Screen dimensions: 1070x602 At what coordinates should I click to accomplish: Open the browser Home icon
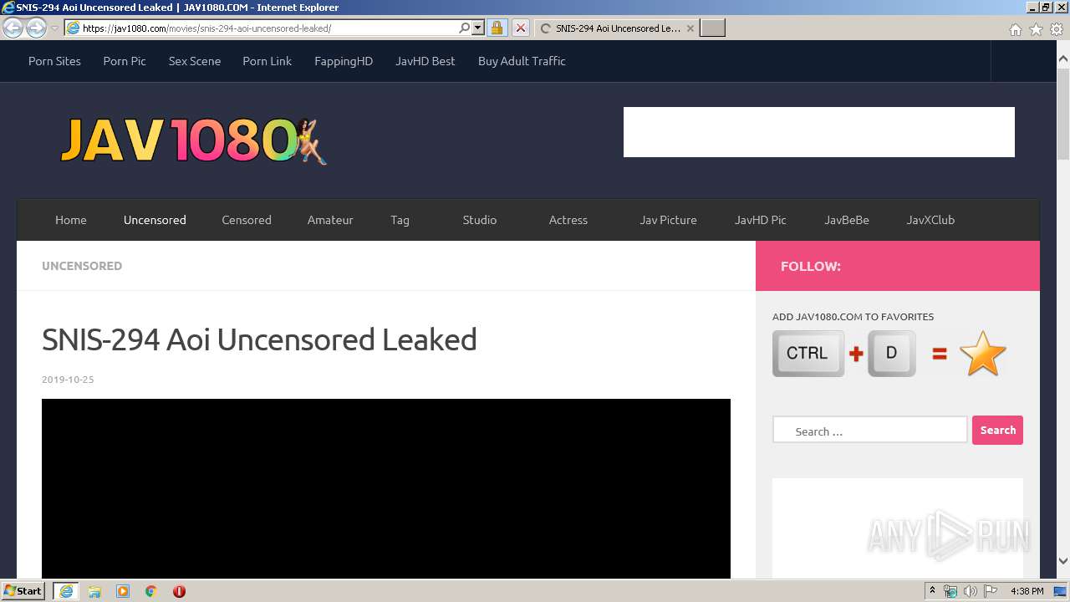click(x=1015, y=29)
